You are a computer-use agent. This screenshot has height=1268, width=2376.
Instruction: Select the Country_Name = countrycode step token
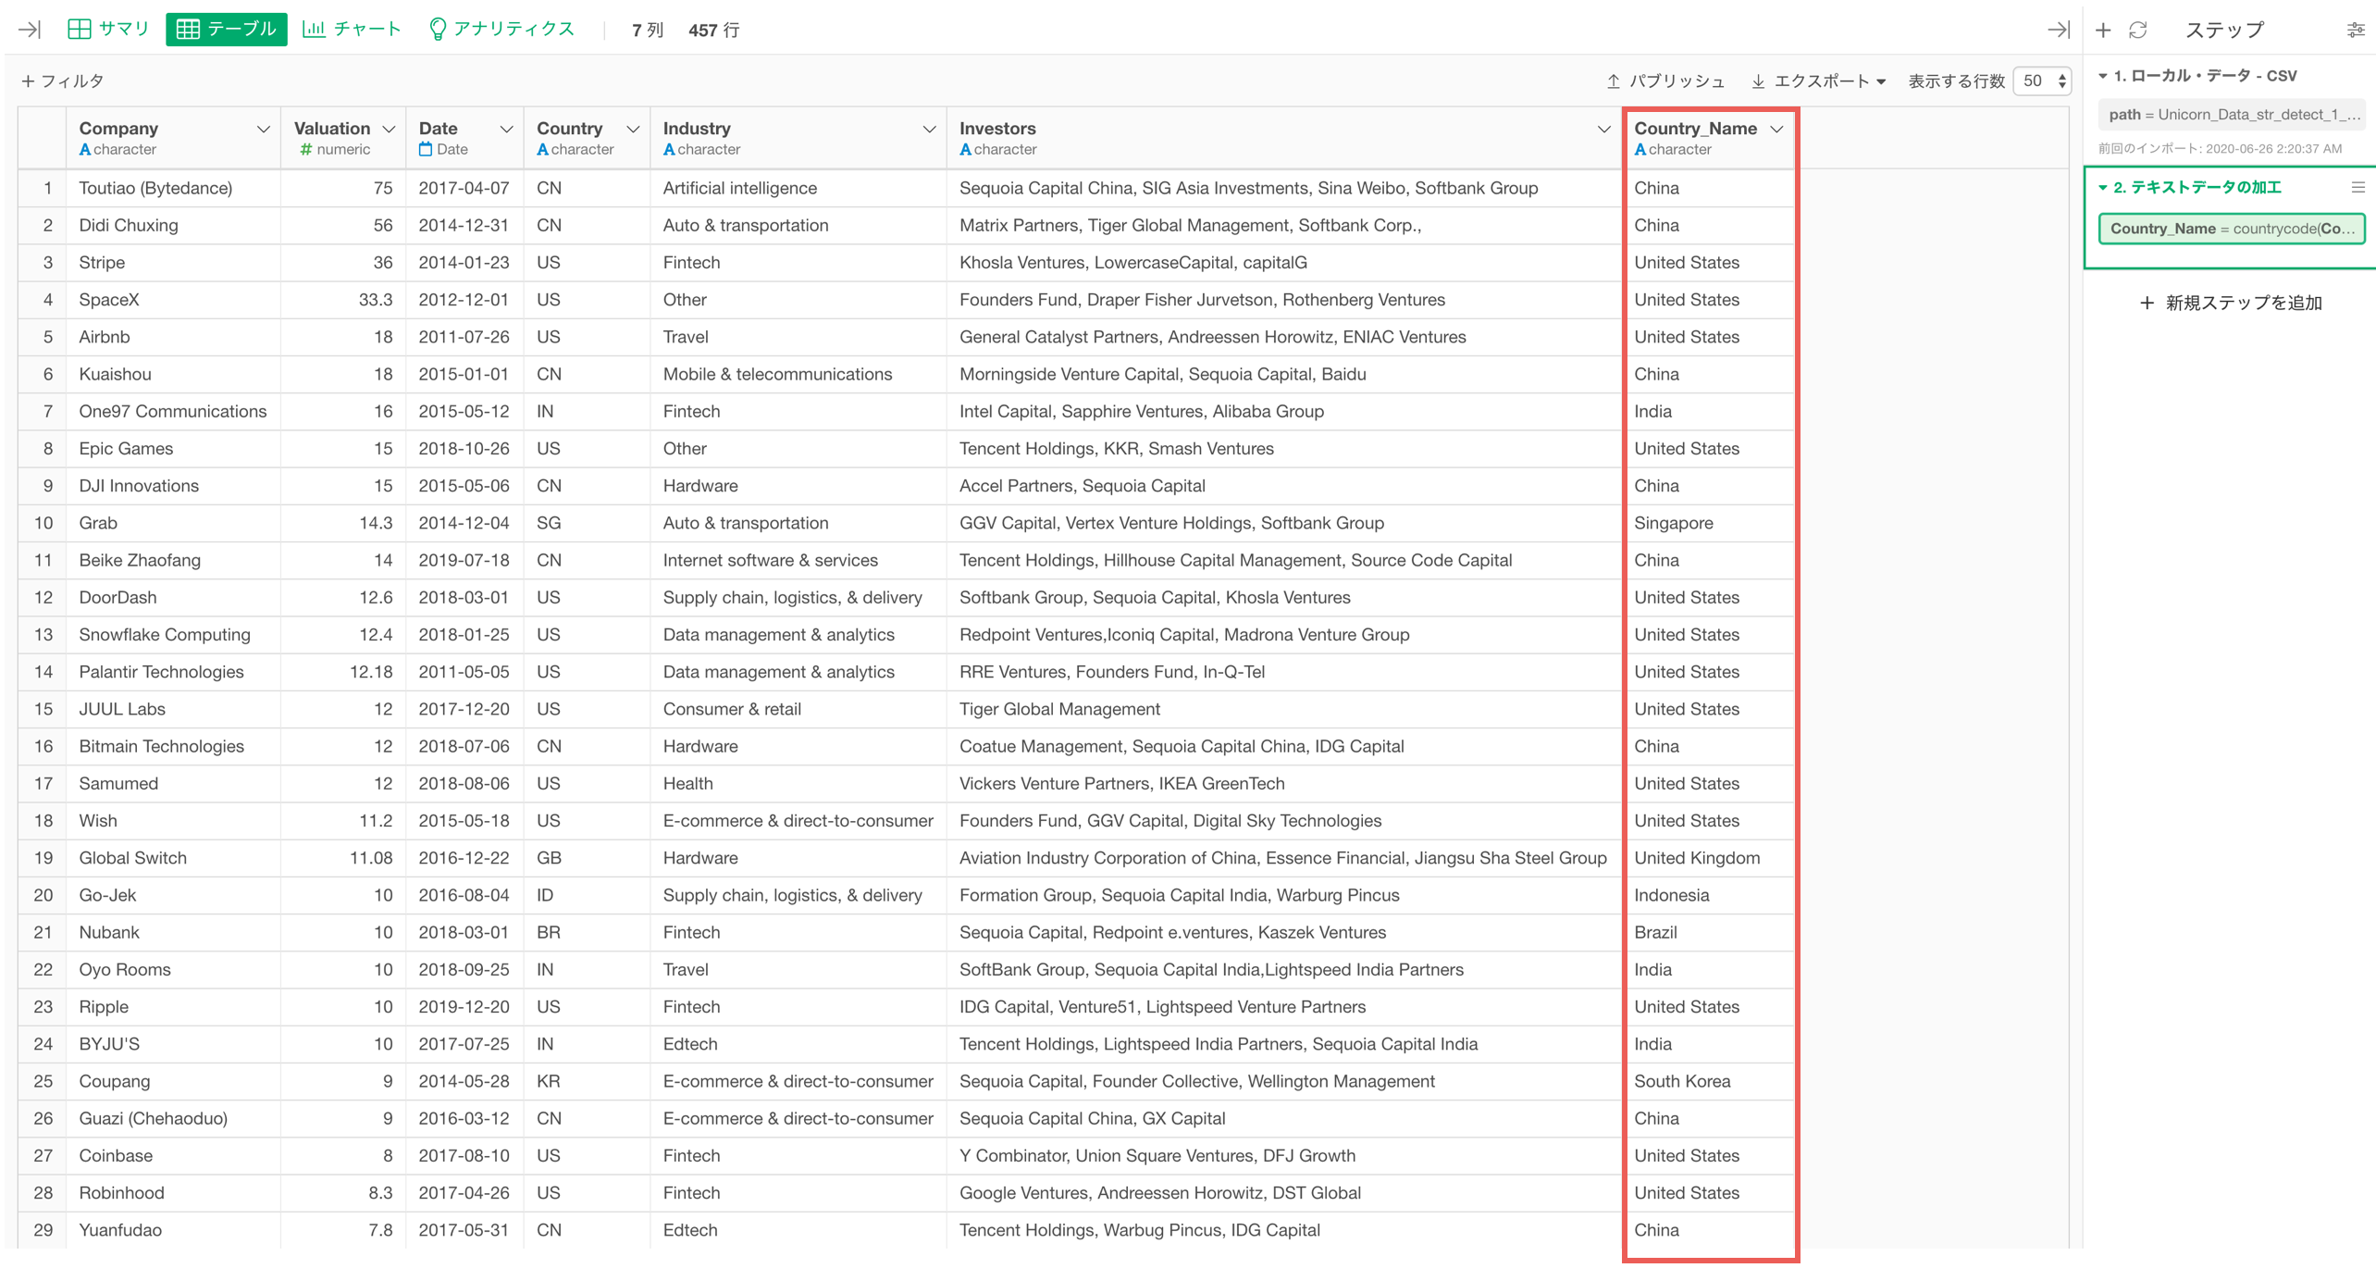(2232, 228)
